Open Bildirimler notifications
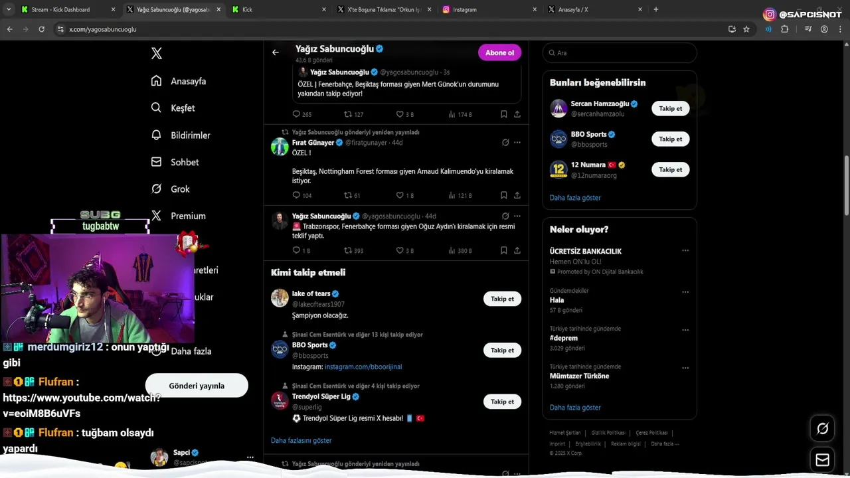Image resolution: width=850 pixels, height=478 pixels. pos(181,135)
